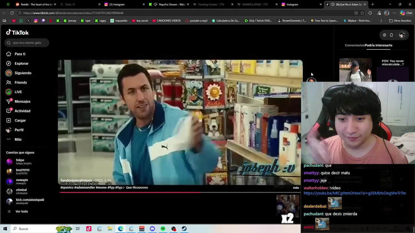Open Steam from taskbar
415x233 pixels.
click(184, 229)
